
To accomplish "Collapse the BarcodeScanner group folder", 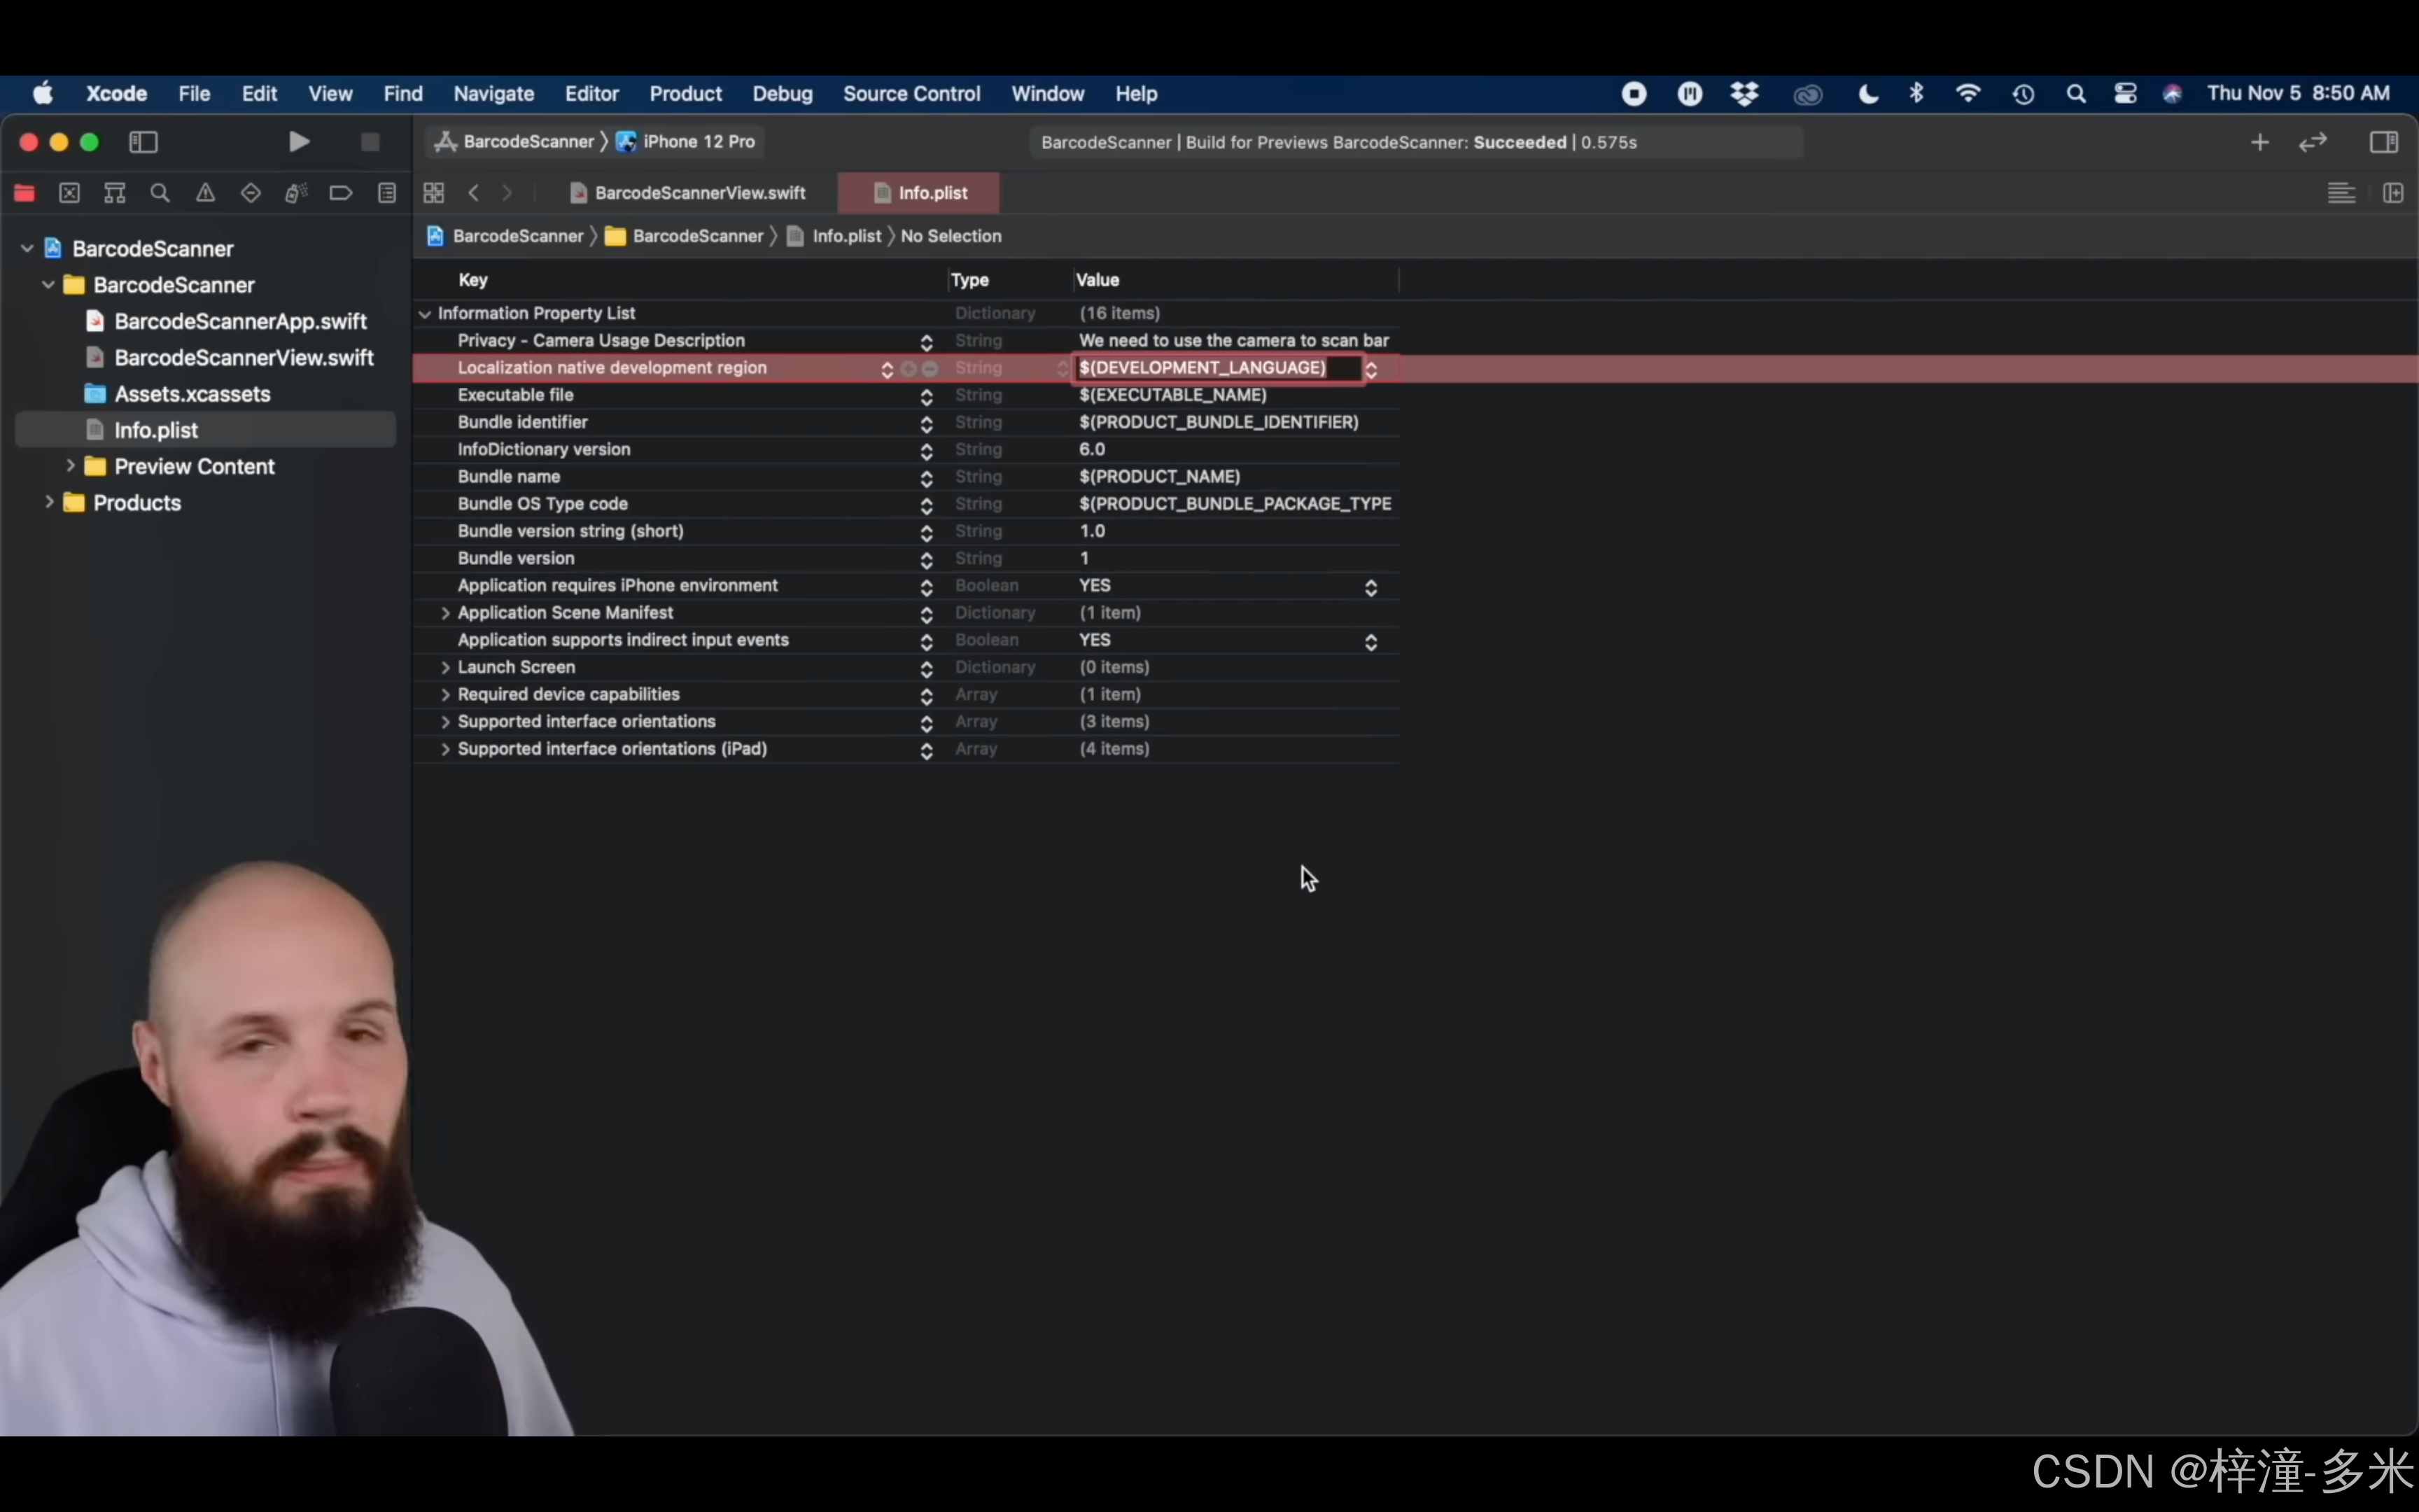I will pyautogui.click(x=48, y=285).
